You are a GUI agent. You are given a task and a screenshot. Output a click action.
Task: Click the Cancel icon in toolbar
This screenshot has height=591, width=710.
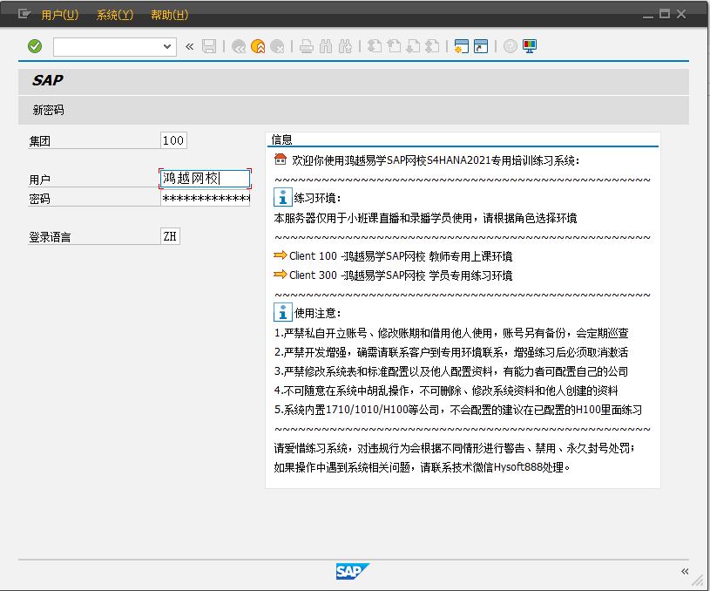[x=277, y=46]
